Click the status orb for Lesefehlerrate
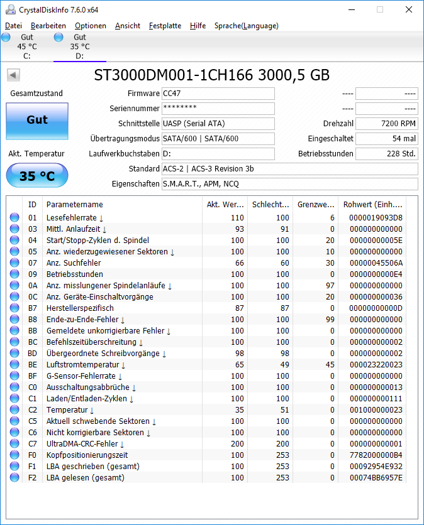The image size is (424, 525). (14, 217)
